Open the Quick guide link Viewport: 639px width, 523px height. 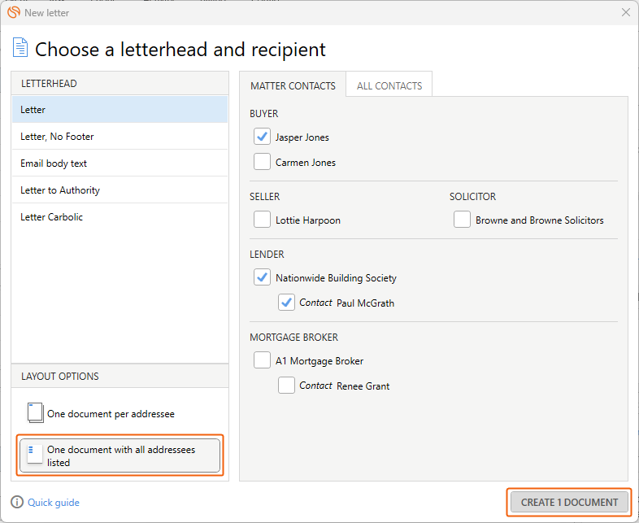point(54,502)
